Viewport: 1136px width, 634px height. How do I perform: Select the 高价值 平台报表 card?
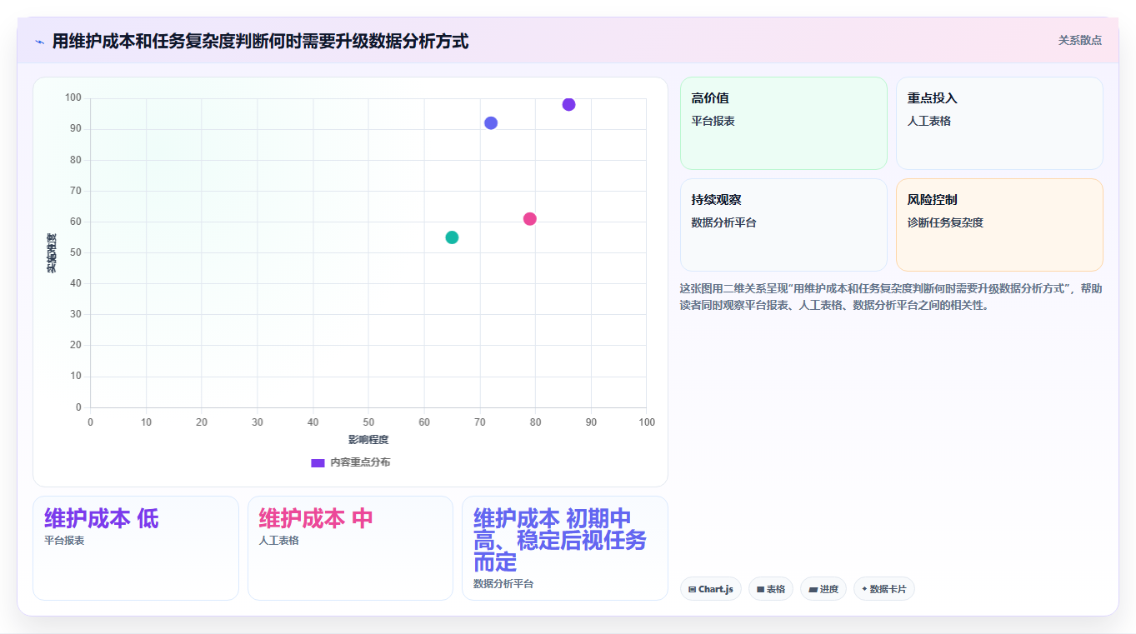coord(783,123)
